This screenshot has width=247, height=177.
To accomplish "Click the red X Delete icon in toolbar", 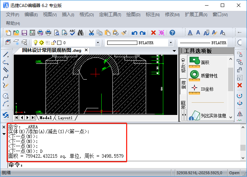I will click(153, 33).
